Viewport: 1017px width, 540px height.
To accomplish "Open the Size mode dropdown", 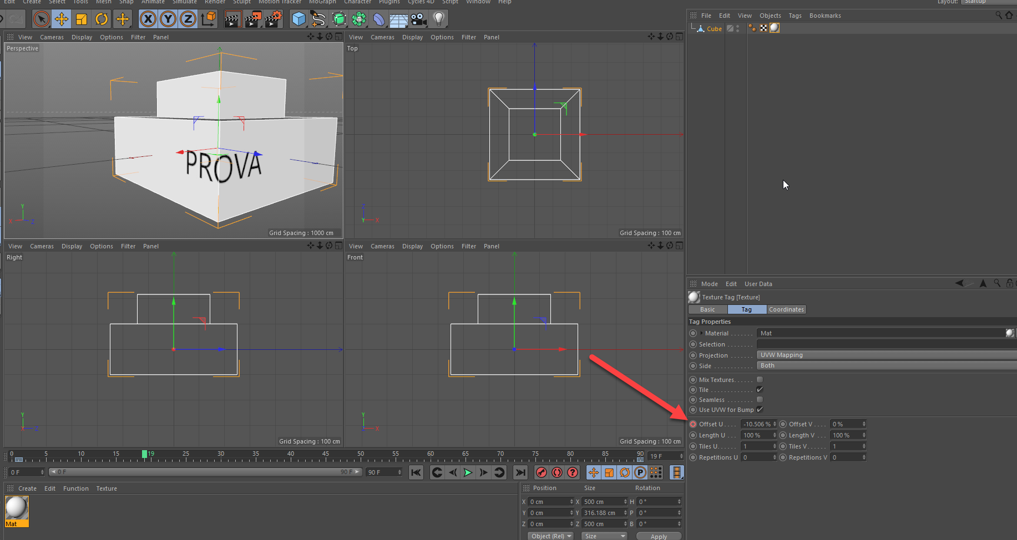I will pos(604,536).
